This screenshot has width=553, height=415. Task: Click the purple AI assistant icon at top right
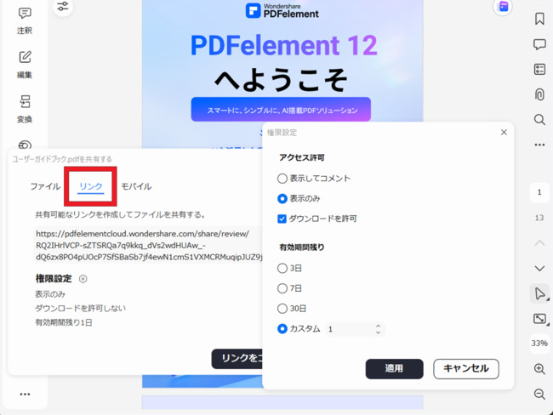point(503,6)
